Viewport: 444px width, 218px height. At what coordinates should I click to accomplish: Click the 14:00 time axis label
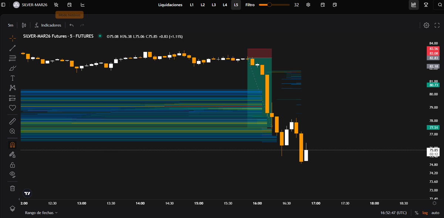pos(140,203)
